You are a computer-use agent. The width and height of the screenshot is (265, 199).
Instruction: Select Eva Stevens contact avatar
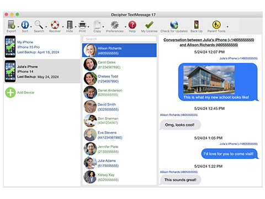90,135
